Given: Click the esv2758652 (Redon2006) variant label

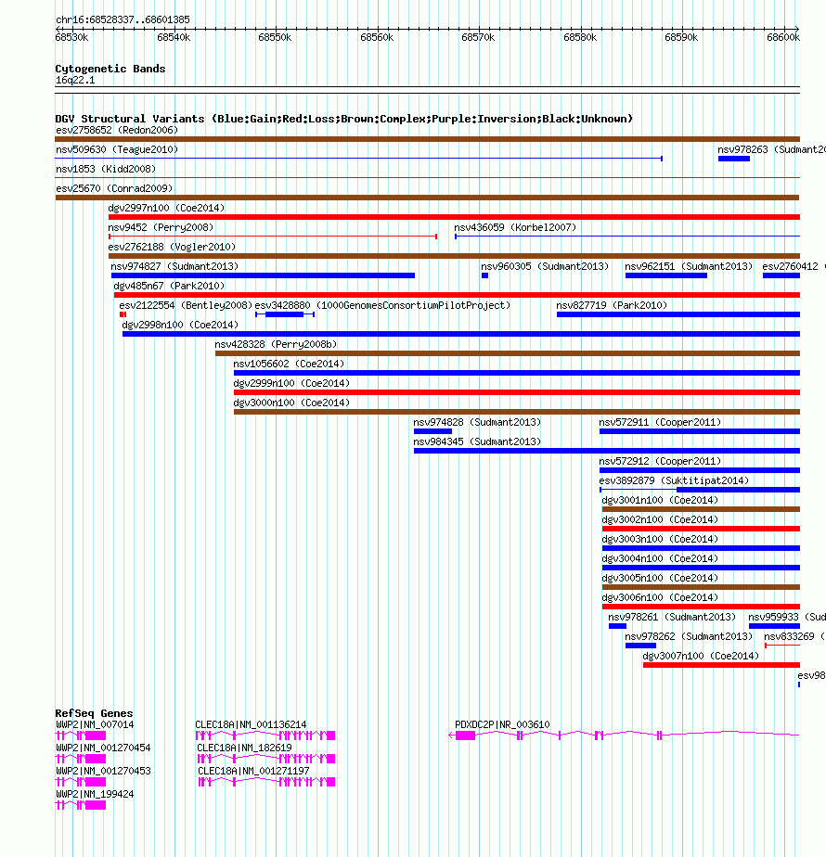Looking at the screenshot, I should (117, 130).
